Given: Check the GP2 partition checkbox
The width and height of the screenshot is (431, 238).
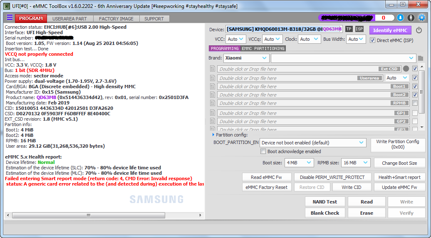Looking at the screenshot, I should click(x=415, y=121).
